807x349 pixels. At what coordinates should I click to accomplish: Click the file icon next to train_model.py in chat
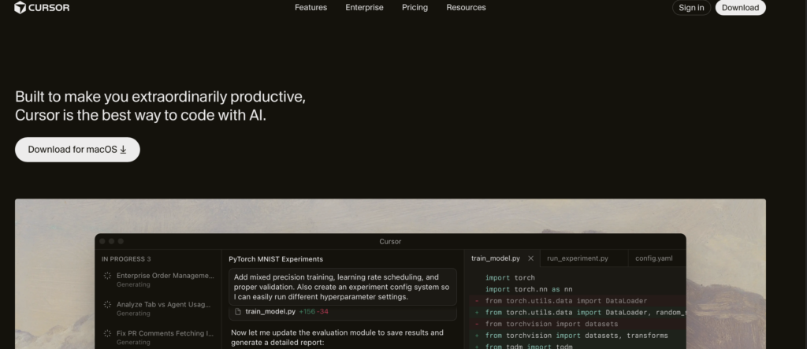pyautogui.click(x=238, y=312)
